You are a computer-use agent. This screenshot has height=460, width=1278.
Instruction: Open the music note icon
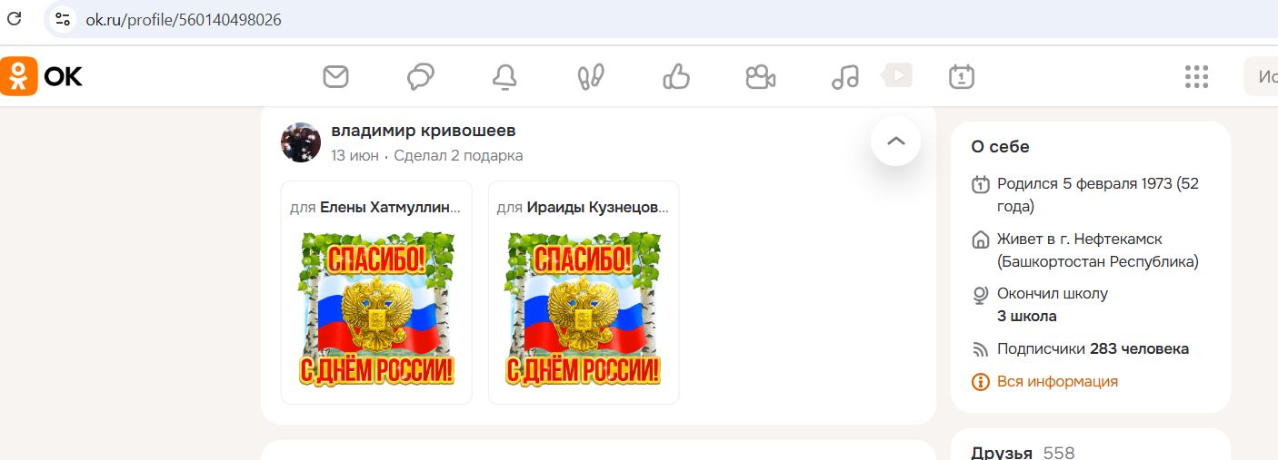[x=845, y=77]
